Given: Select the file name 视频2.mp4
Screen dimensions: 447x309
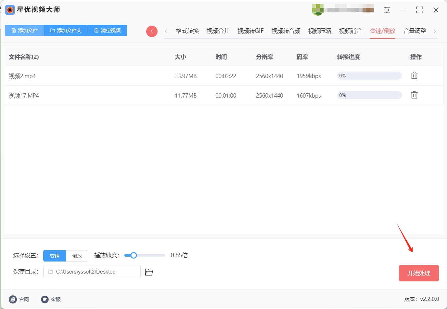Looking at the screenshot, I should pyautogui.click(x=22, y=76).
